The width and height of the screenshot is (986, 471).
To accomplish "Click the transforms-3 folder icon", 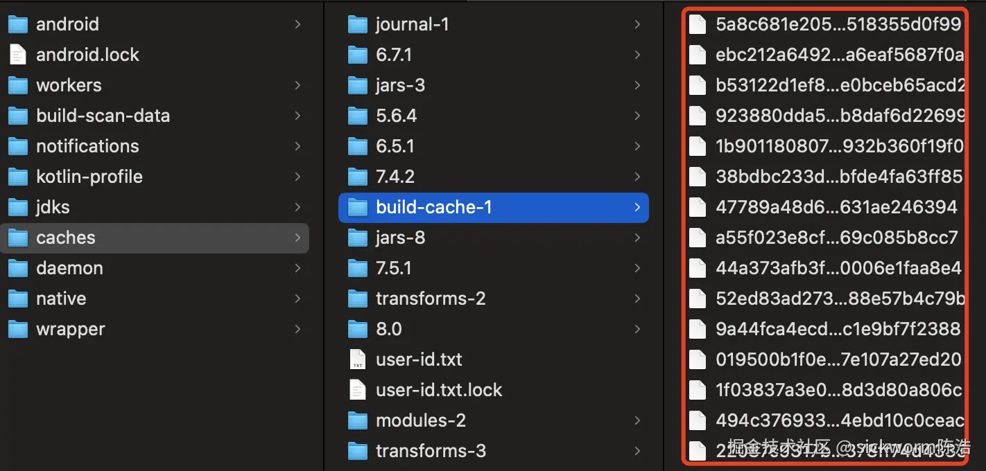I will (x=357, y=452).
